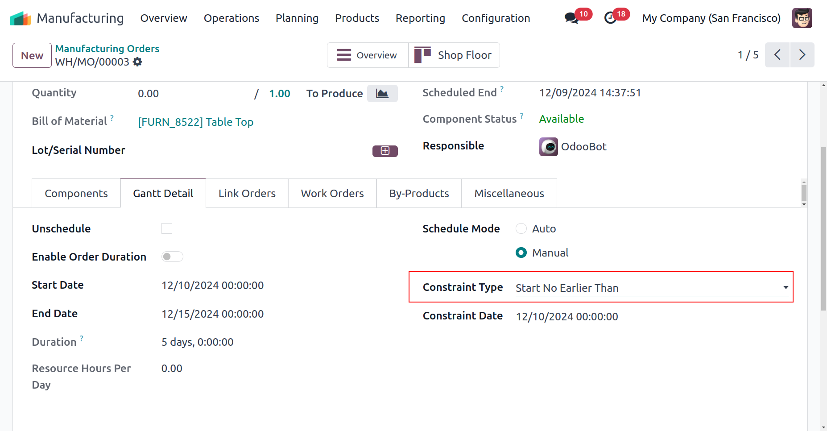Enable the Order Duration toggle
This screenshot has height=431, width=827.
(172, 257)
